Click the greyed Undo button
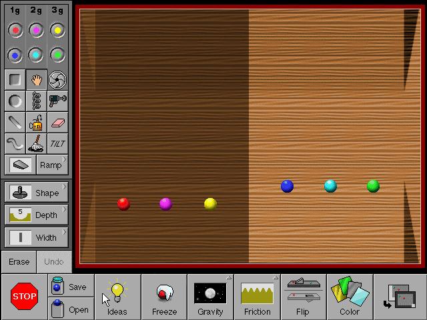The width and height of the screenshot is (427, 320). click(54, 262)
